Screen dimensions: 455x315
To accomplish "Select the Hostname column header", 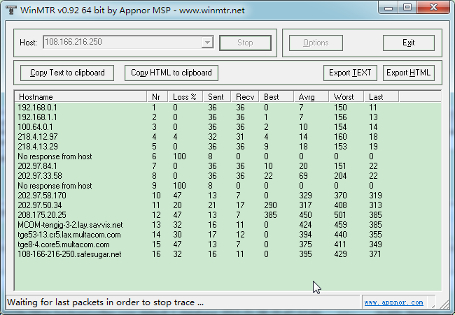I will tap(80, 96).
